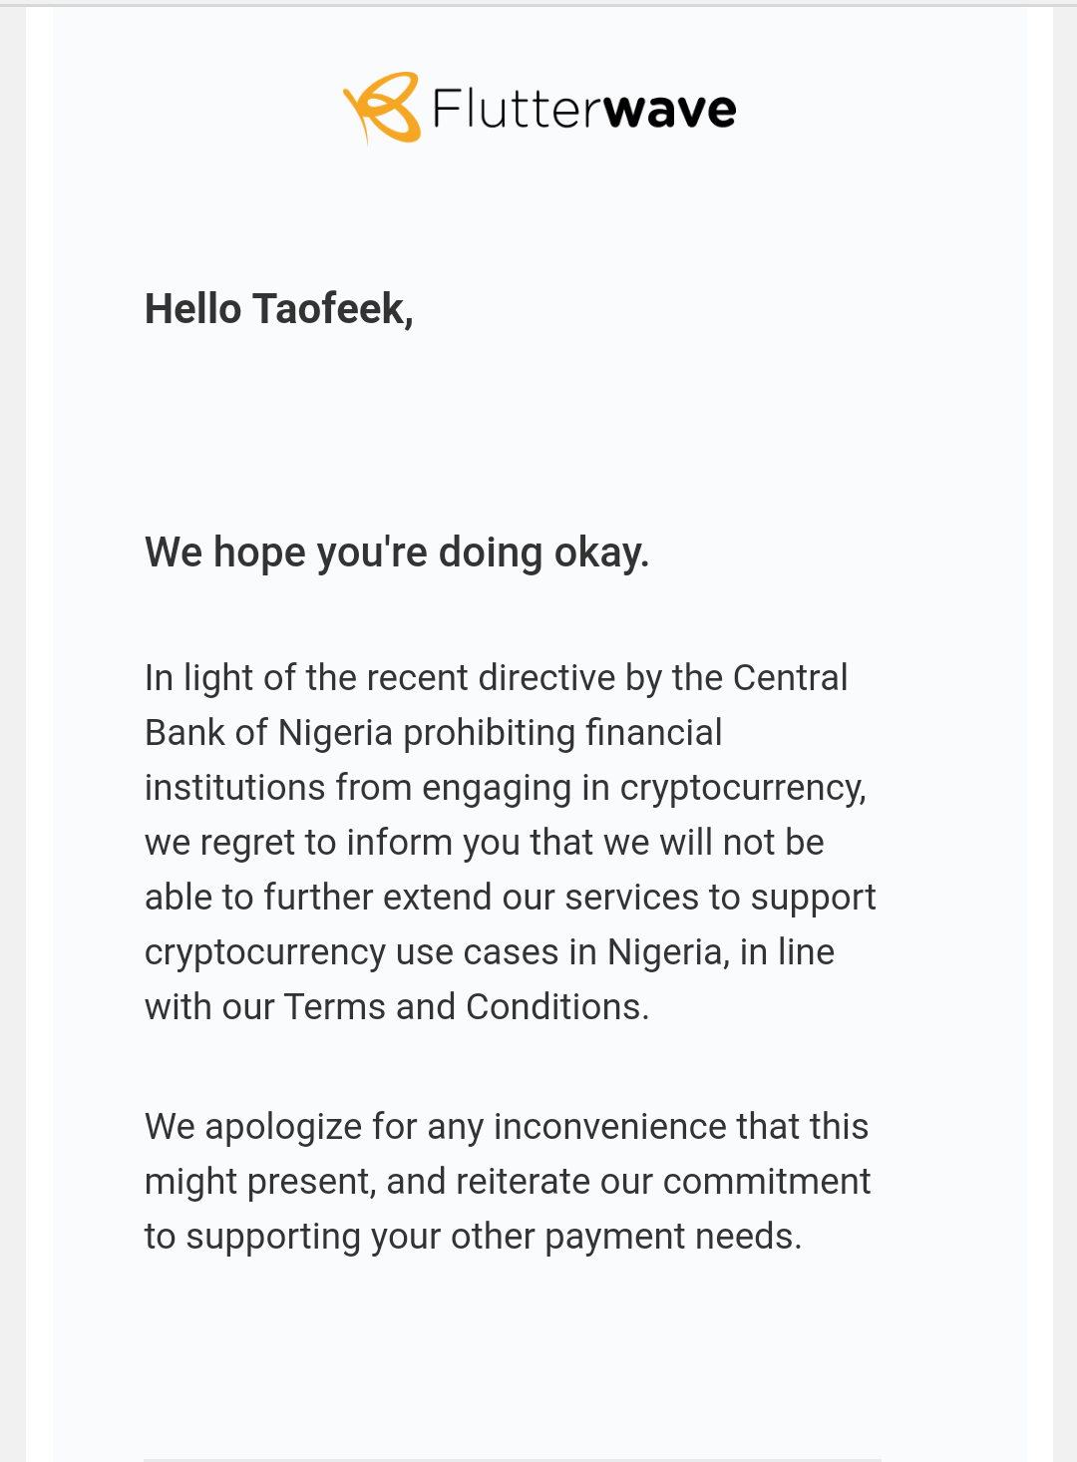Click the Flutterwave wordmark text
The height and width of the screenshot is (1462, 1077).
click(584, 109)
